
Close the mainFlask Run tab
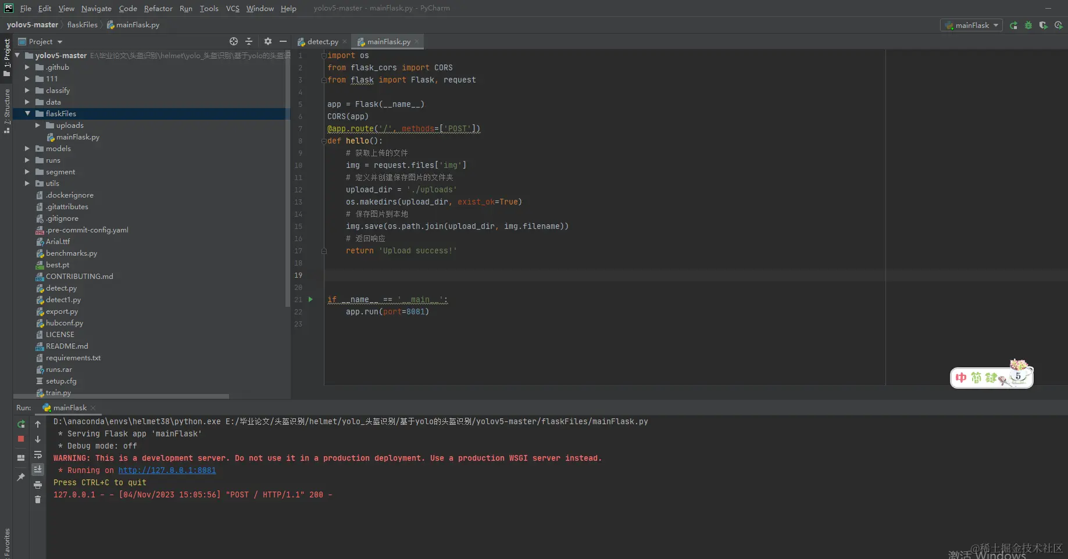click(93, 408)
